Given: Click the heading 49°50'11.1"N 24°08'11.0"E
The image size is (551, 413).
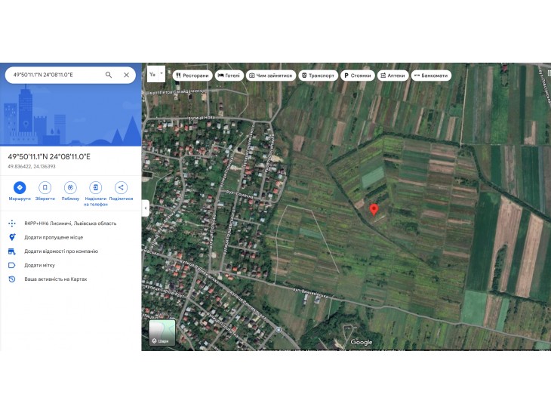Looking at the screenshot, I should coord(49,157).
